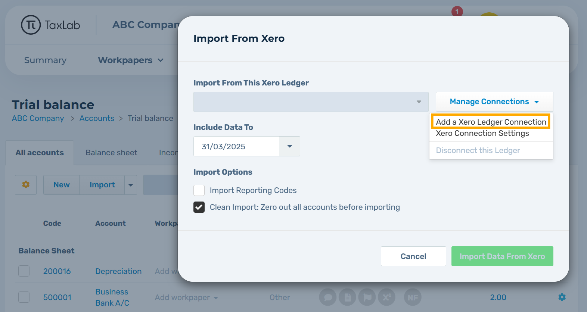Follow the ABC Company breadcrumb link
This screenshot has width=587, height=312.
(38, 118)
